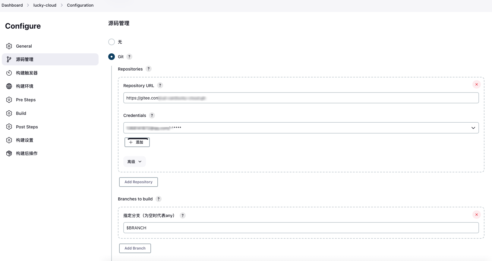The image size is (492, 261).
Task: Expand the 高级 advanced section
Action: 134,162
